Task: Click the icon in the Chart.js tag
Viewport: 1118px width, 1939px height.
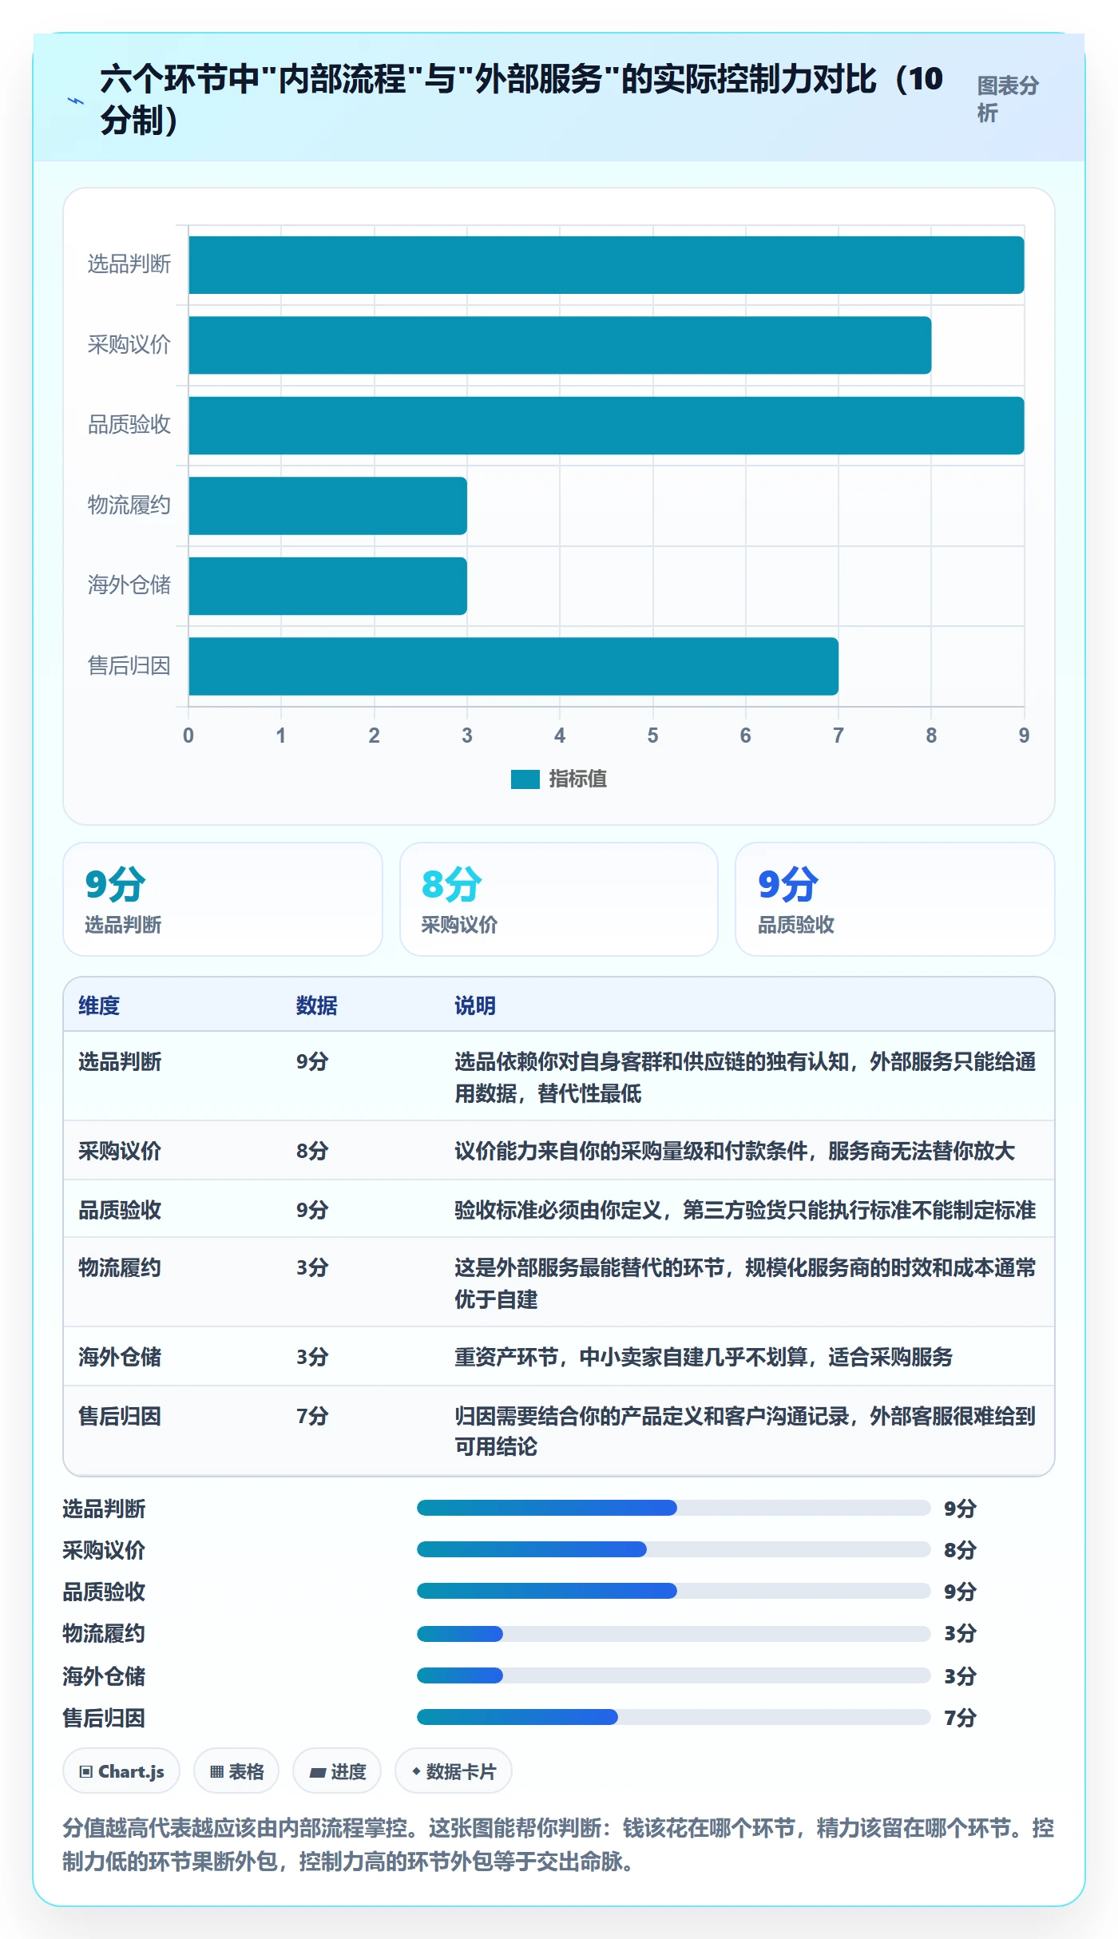Action: (x=86, y=1772)
